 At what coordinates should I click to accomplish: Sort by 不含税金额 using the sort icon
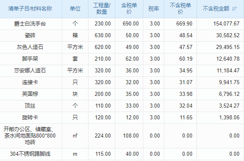tap(234, 8)
